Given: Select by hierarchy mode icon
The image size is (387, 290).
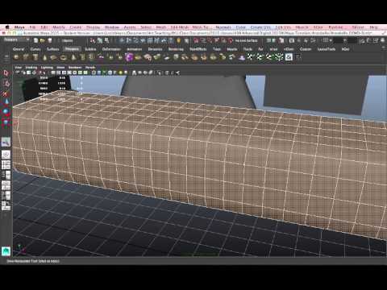Looking at the screenshot, I should [x=93, y=40].
